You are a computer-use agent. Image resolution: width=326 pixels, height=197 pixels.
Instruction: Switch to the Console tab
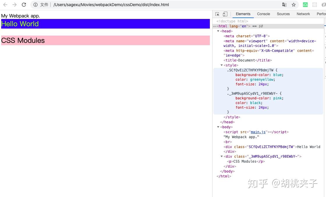pos(263,14)
